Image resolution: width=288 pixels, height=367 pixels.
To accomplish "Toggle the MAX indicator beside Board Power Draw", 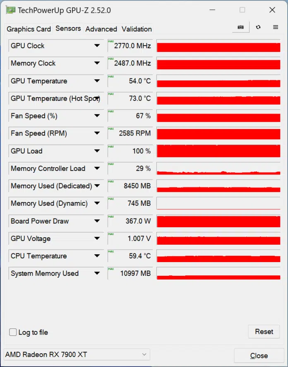I will click(110, 217).
